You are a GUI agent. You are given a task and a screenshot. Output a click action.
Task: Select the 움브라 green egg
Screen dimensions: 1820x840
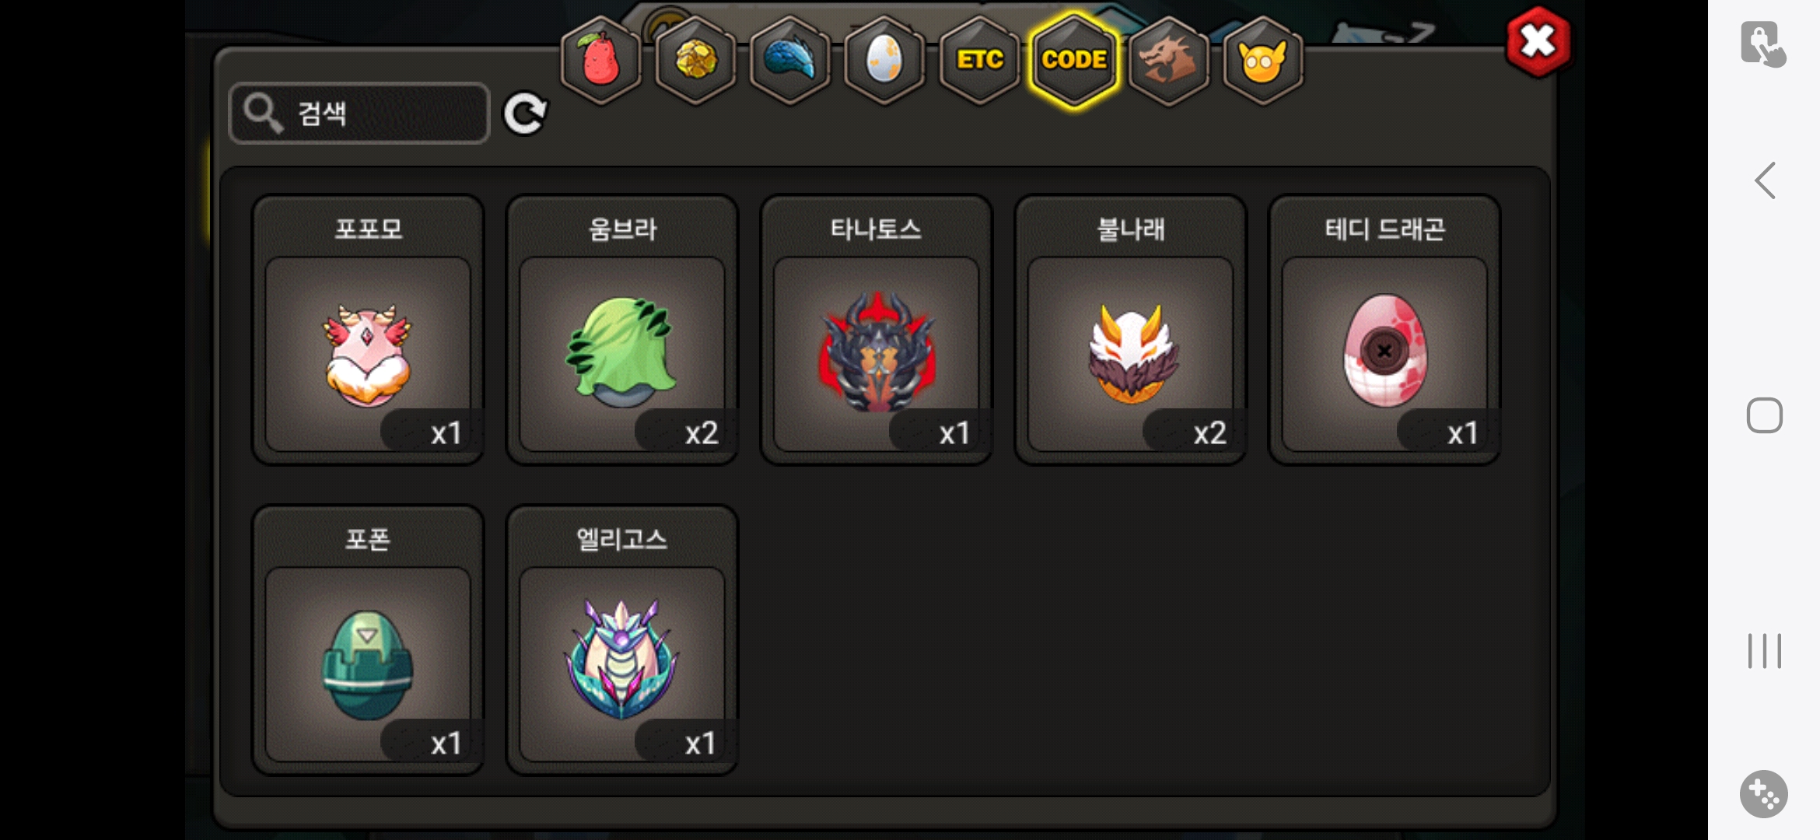point(622,330)
